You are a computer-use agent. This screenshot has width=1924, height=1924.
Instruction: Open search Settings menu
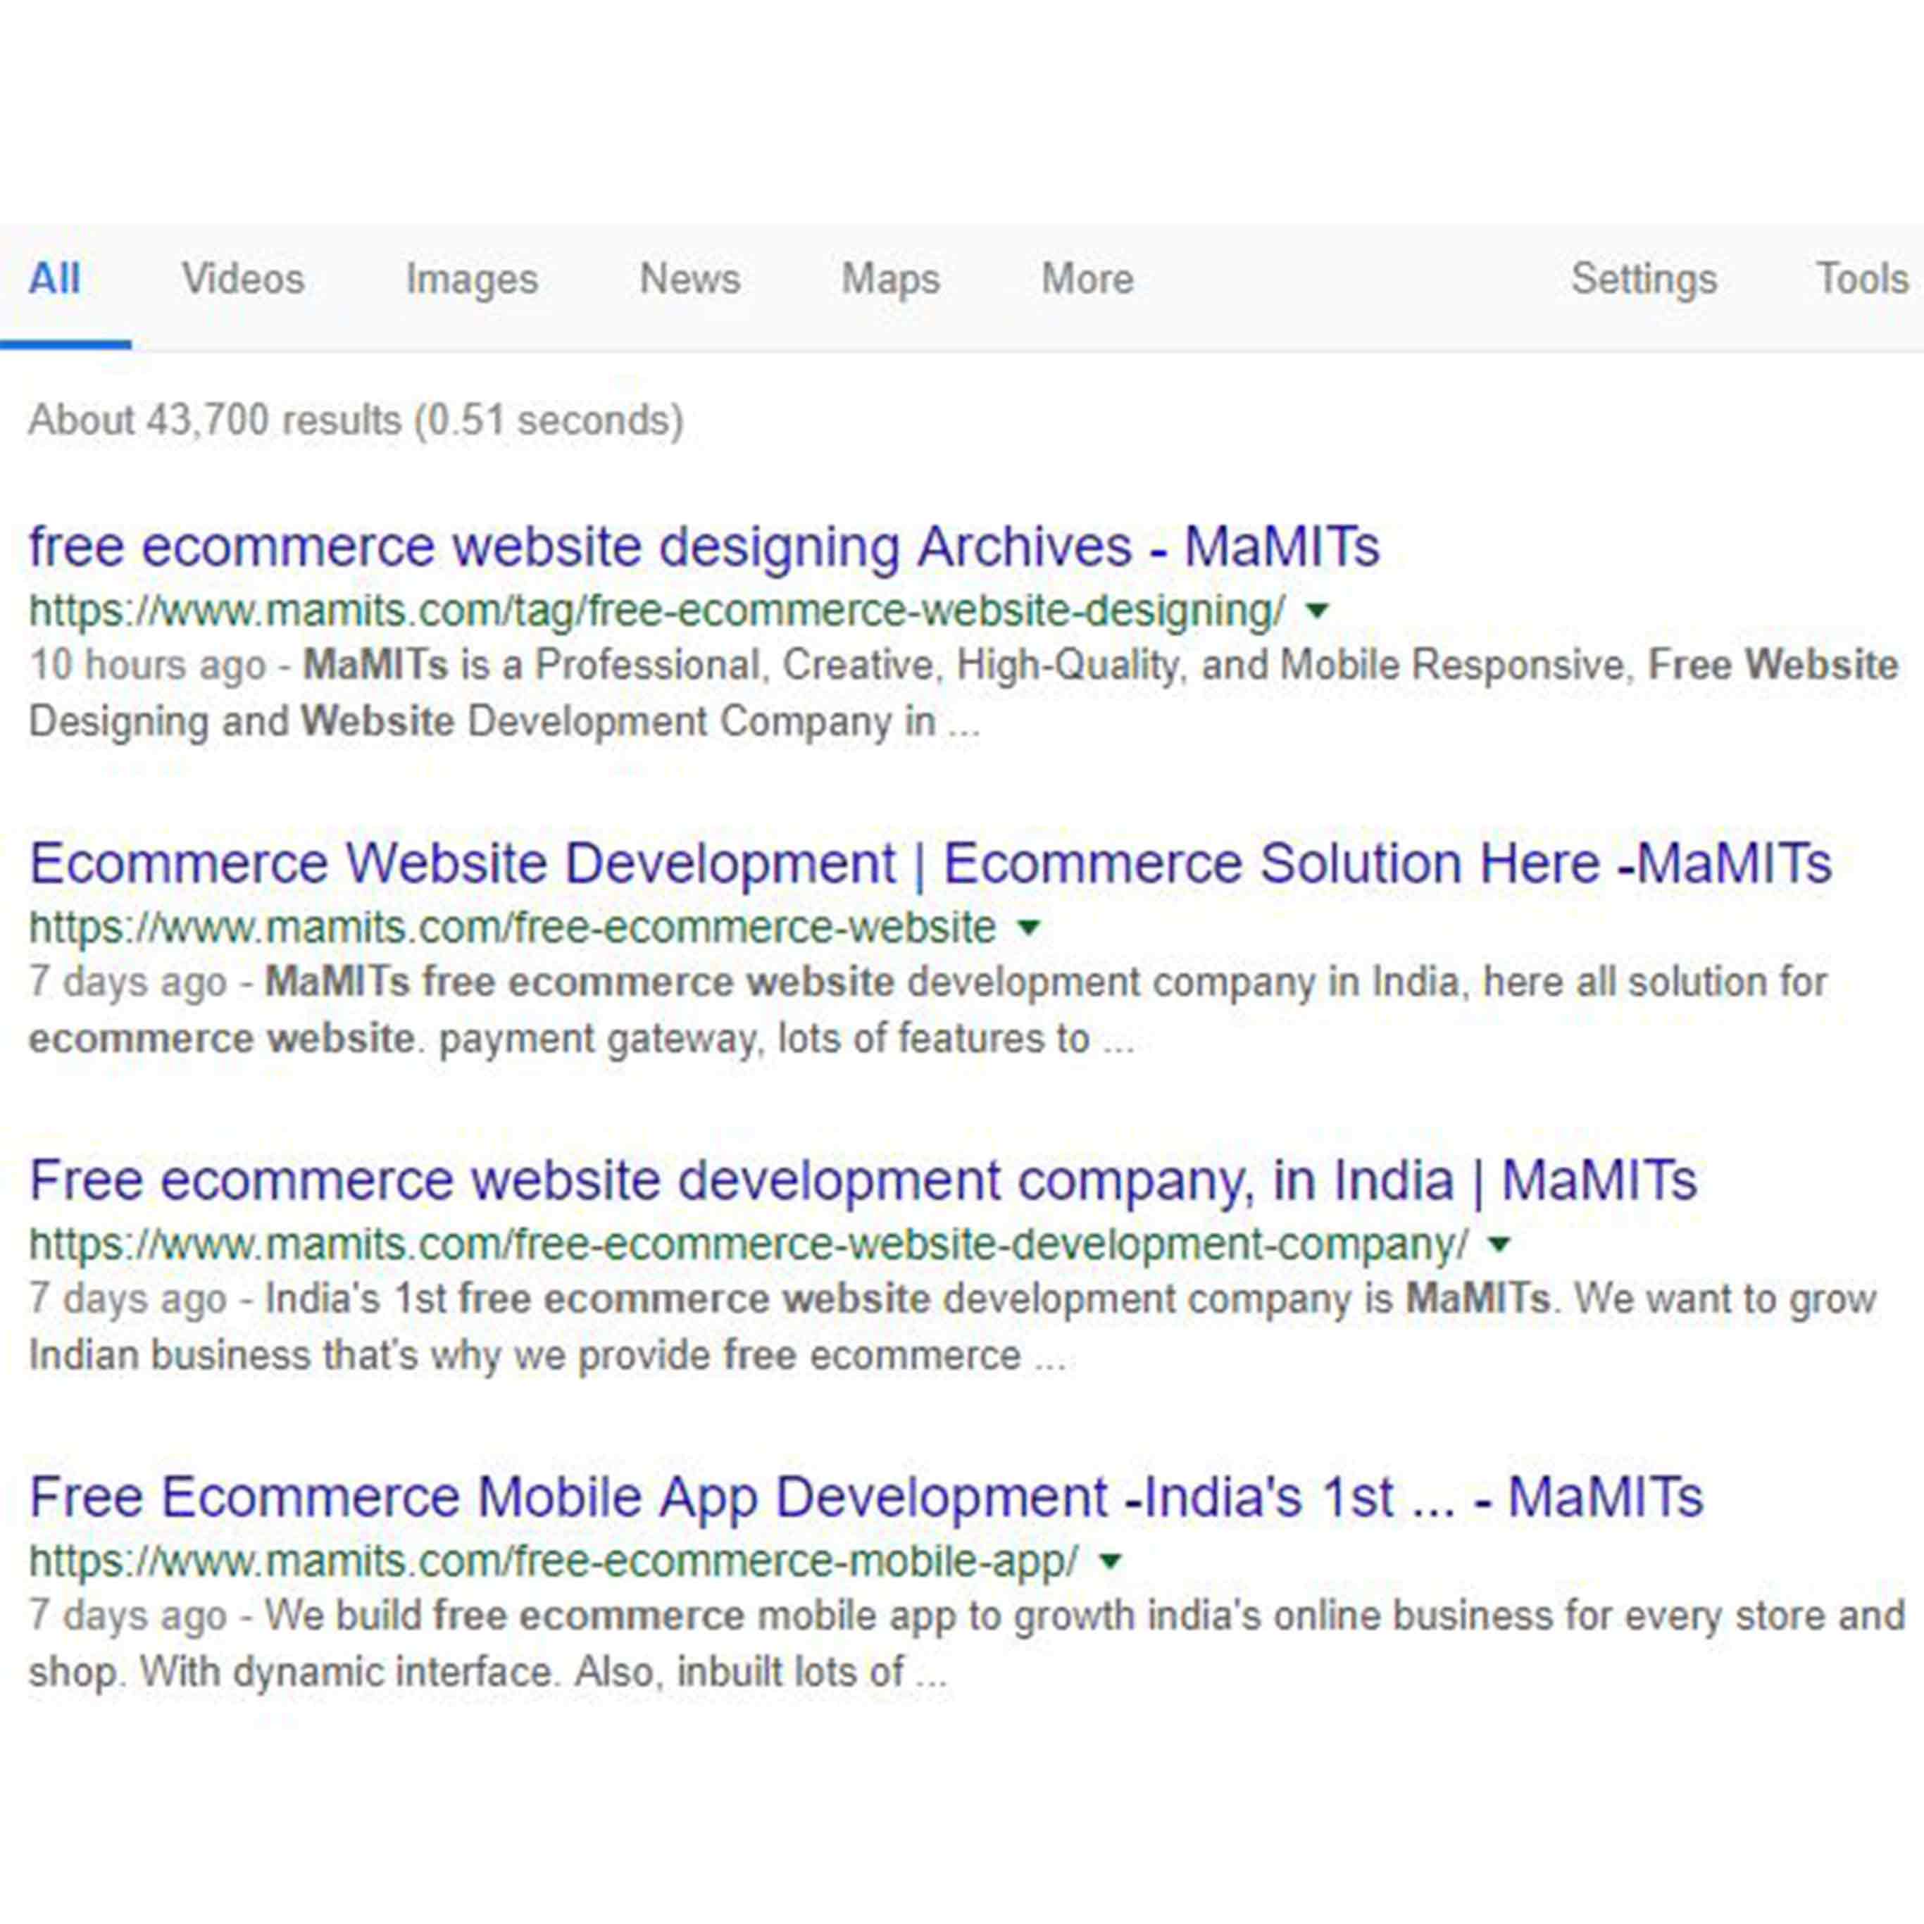point(1643,279)
